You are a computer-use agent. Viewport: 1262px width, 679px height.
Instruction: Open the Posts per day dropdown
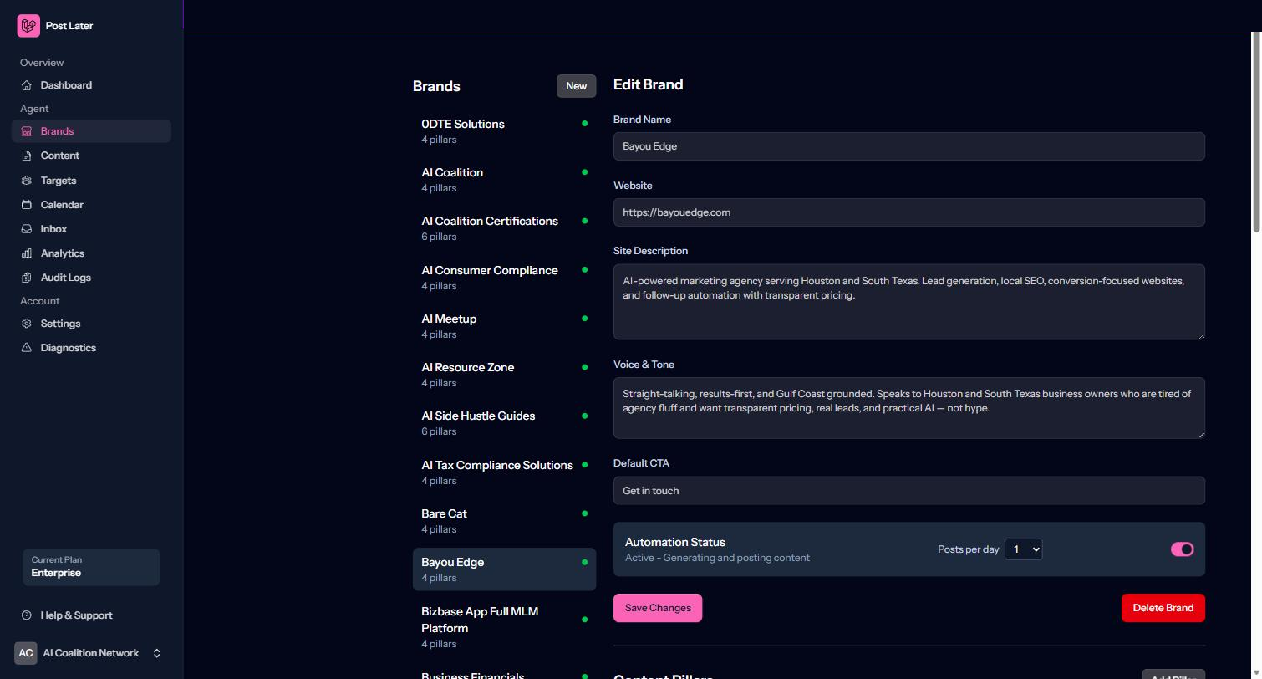(x=1023, y=549)
